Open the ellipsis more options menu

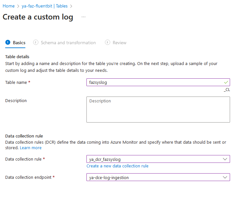click(84, 17)
